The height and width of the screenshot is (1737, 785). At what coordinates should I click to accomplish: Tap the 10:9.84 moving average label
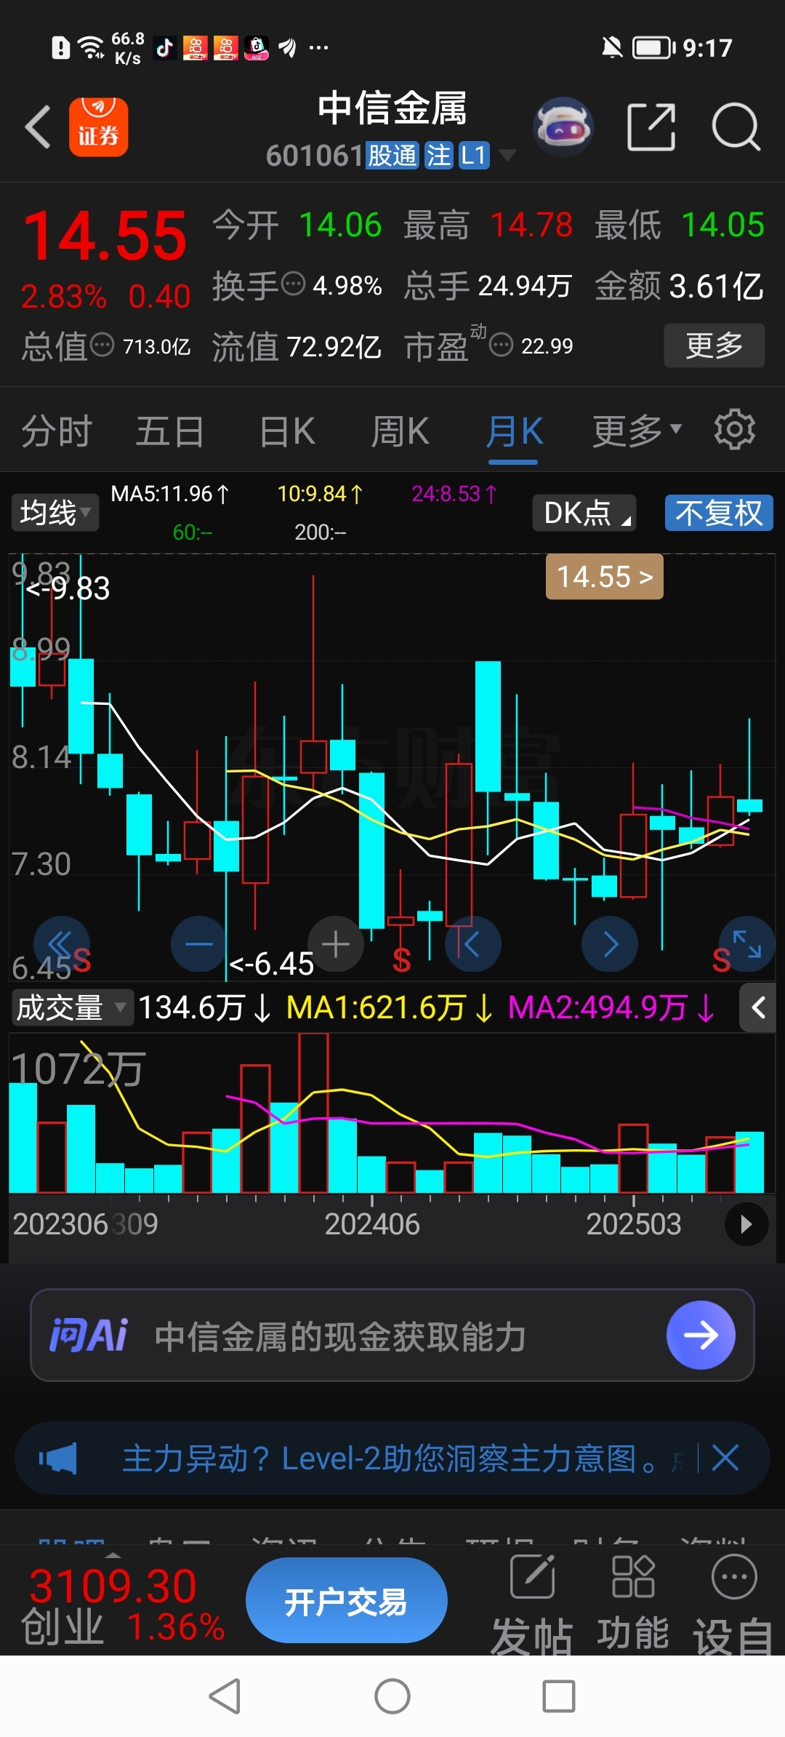[320, 494]
